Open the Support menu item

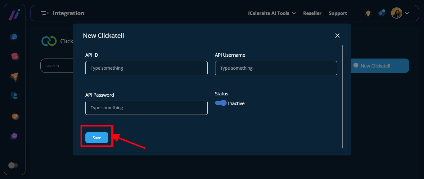tap(338, 13)
